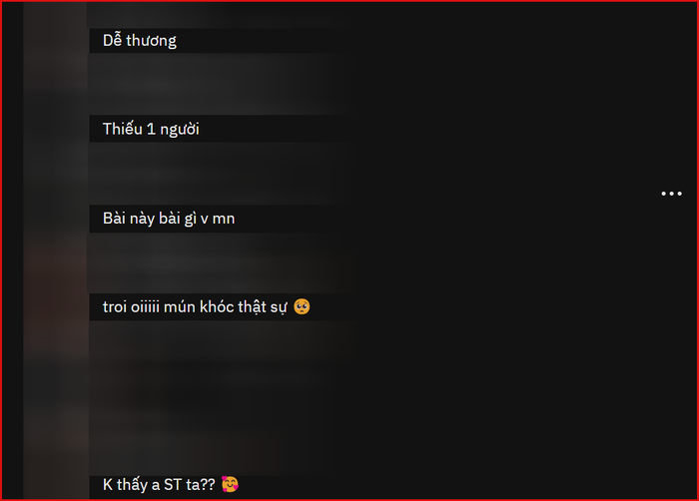Click the word "ST" in last comment
699x501 pixels.
pyautogui.click(x=173, y=484)
